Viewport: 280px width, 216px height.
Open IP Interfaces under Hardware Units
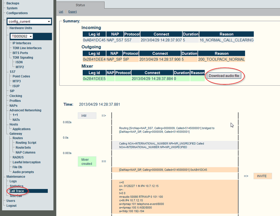22,43
